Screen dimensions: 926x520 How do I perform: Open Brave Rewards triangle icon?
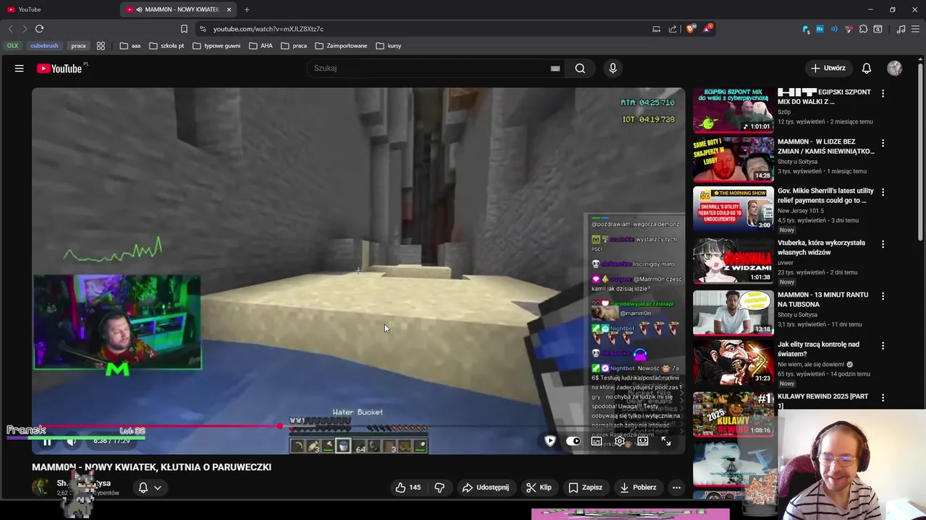tap(708, 29)
